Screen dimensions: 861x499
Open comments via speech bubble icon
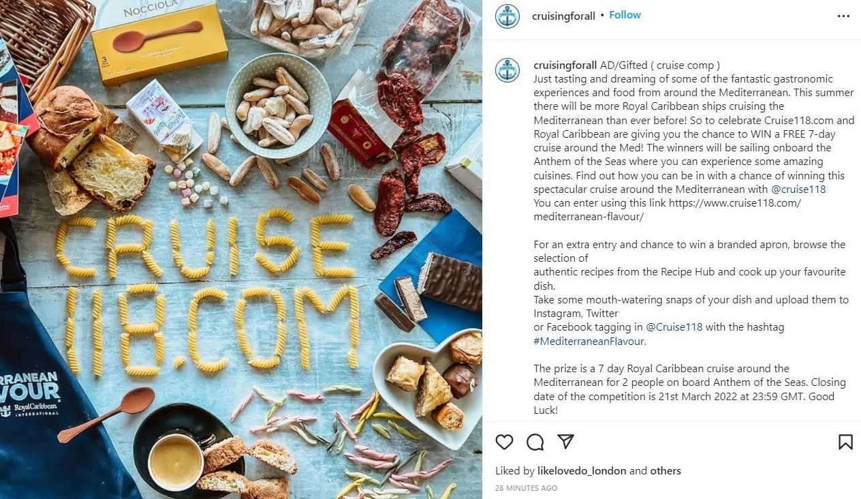click(x=535, y=442)
